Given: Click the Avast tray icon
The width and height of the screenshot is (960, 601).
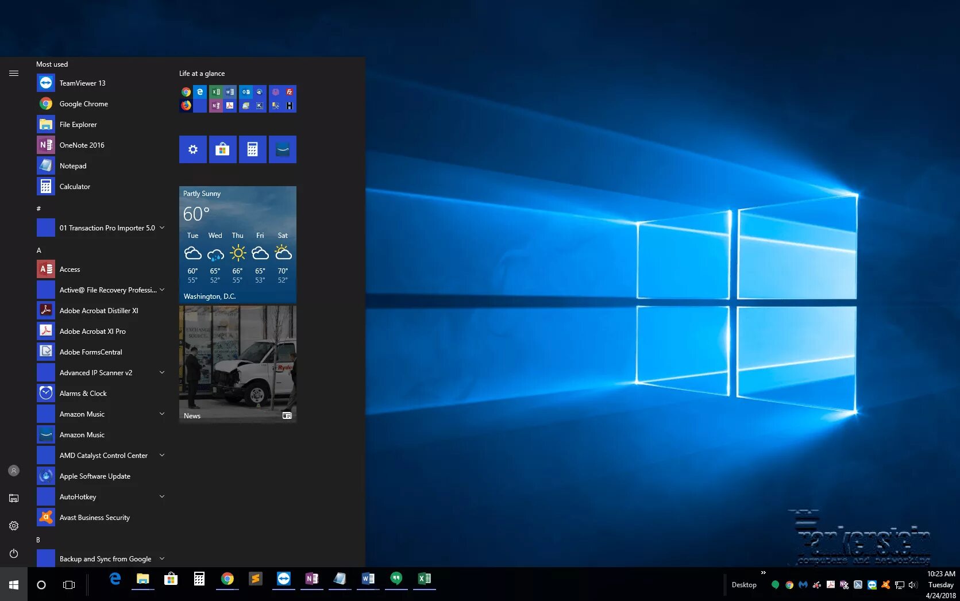Looking at the screenshot, I should point(885,585).
